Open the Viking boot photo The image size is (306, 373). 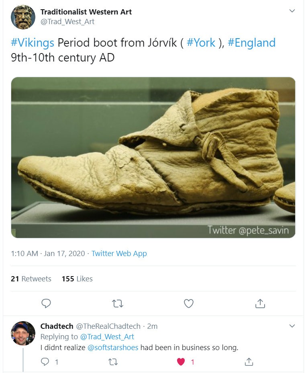153,157
